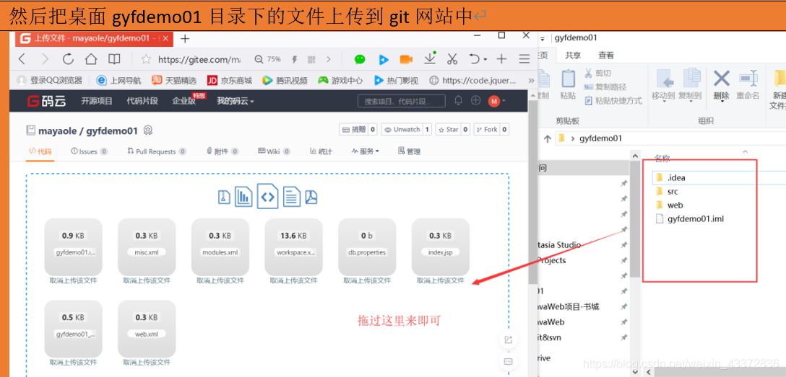The image size is (786, 377).
Task: Star the gyfdemo01 repository
Action: click(448, 130)
